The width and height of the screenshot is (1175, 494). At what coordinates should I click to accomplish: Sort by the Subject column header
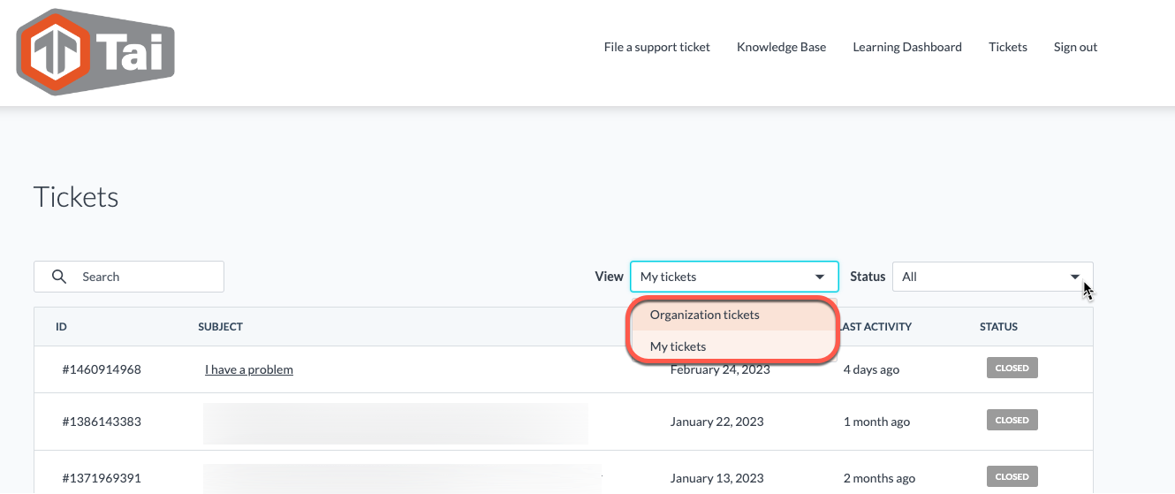pyautogui.click(x=220, y=326)
